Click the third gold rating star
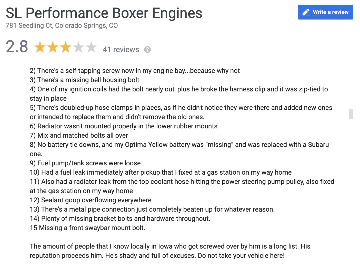This screenshot has height=265, width=360. click(x=66, y=48)
